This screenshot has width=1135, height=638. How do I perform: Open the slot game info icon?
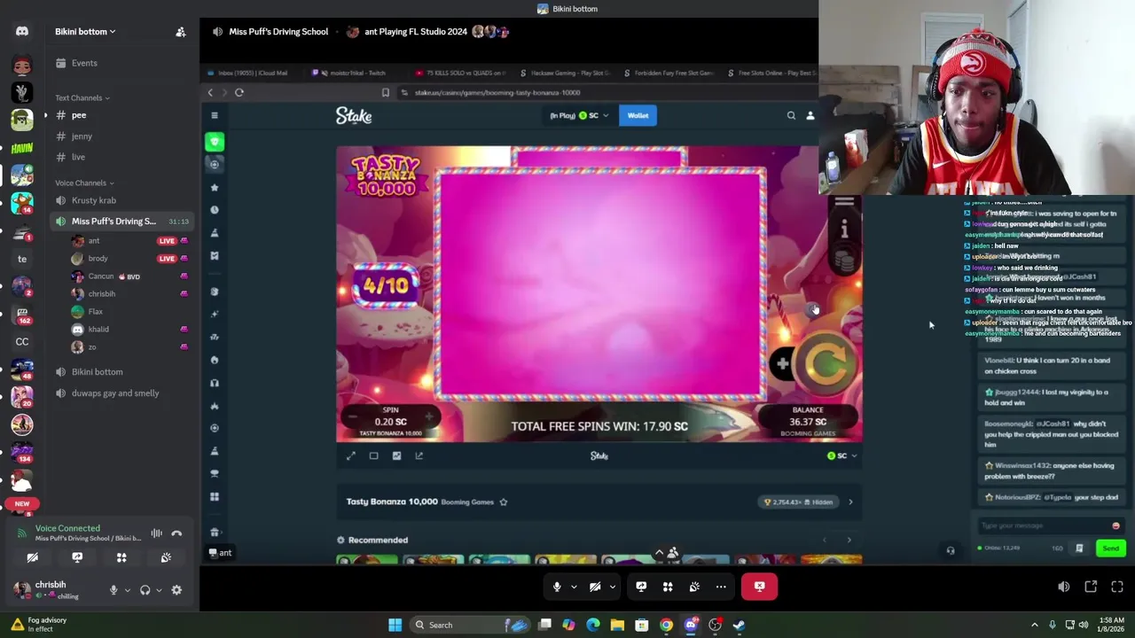[844, 230]
